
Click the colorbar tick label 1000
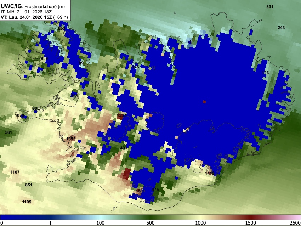(200, 223)
